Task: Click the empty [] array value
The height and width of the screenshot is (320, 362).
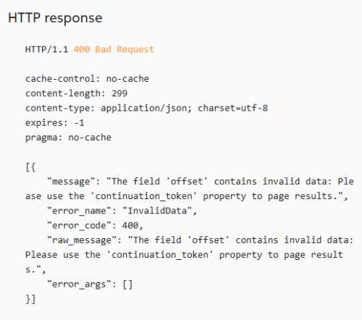Action: tap(127, 285)
